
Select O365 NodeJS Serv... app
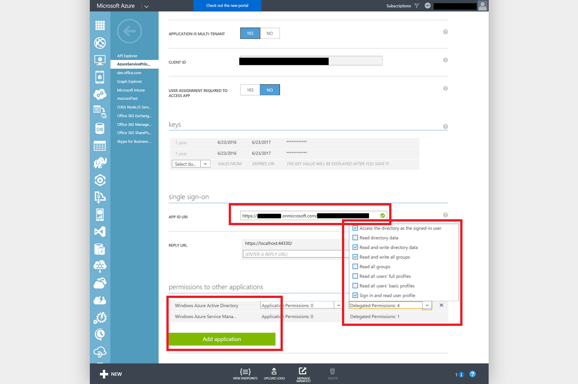(x=134, y=107)
